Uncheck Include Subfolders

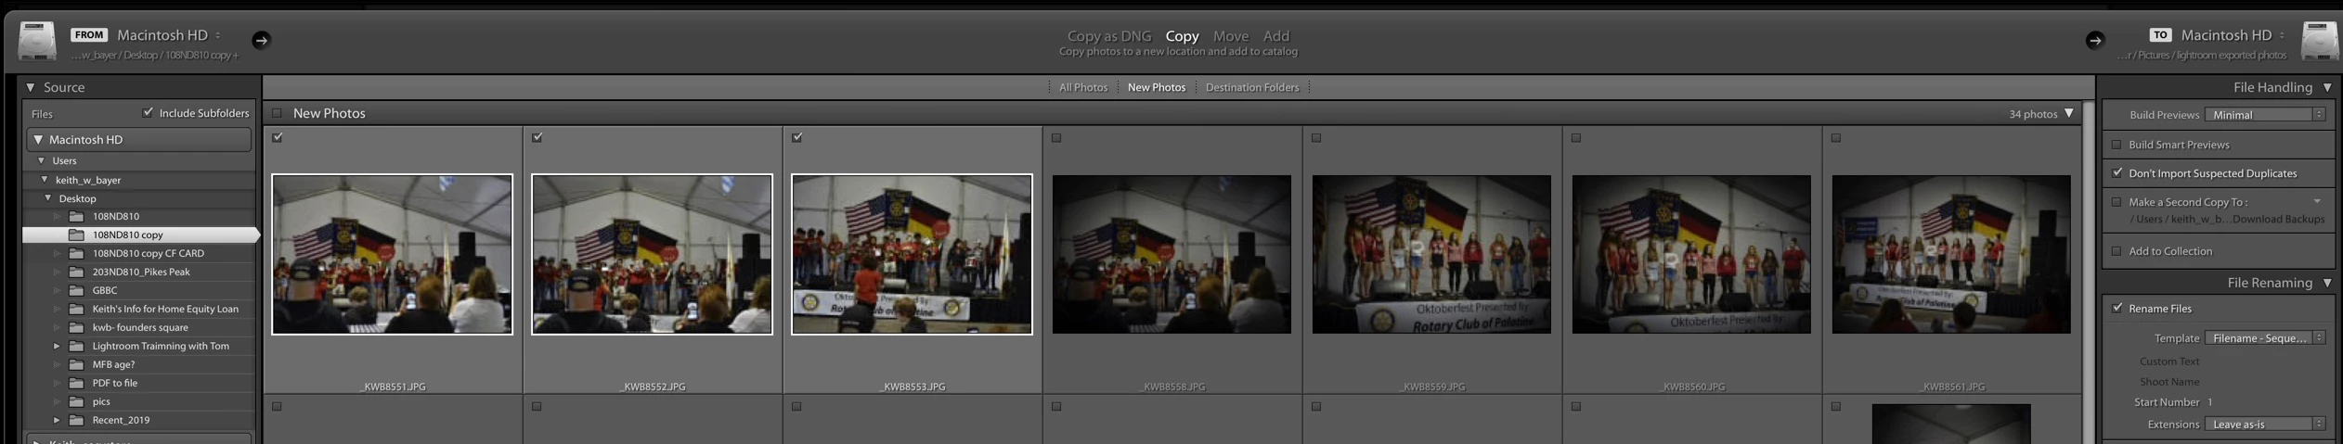pos(148,112)
